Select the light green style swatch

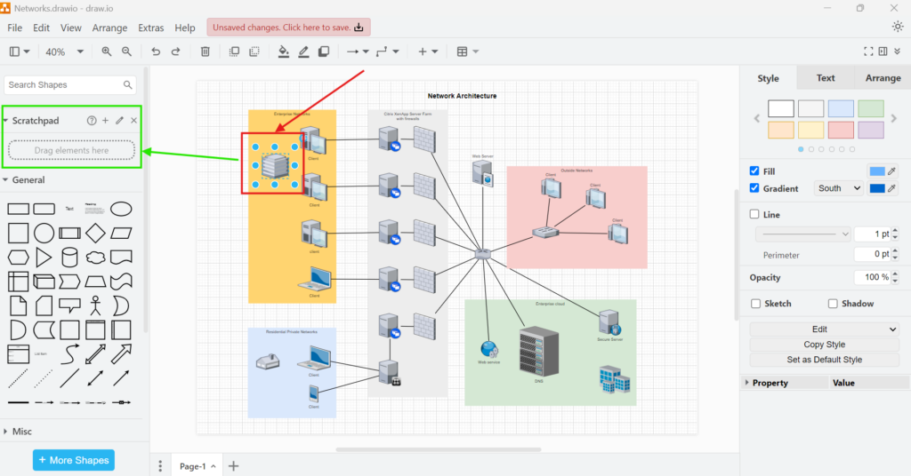(x=871, y=108)
